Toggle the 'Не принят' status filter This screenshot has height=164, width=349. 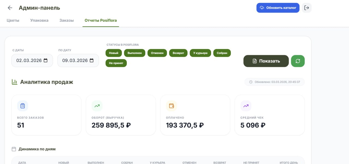tap(116, 63)
